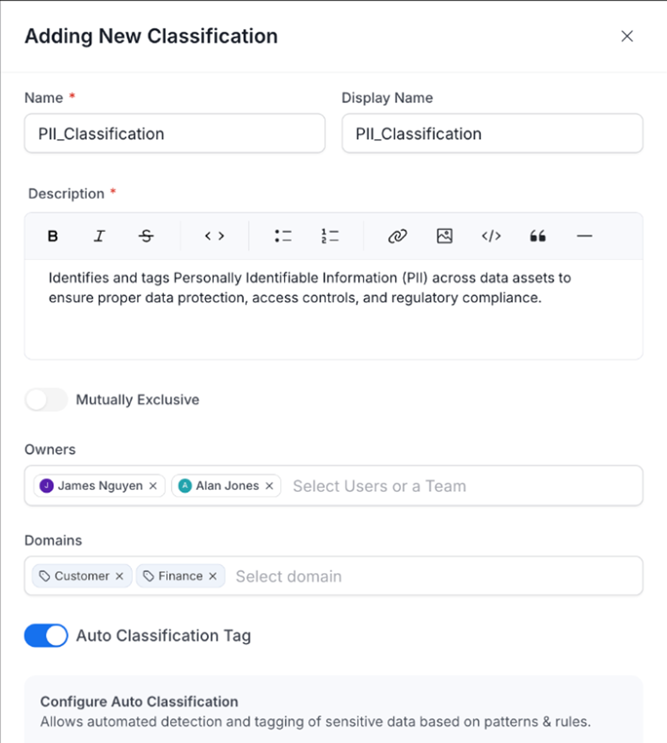Apply italic formatting in description toolbar

pyautogui.click(x=99, y=236)
